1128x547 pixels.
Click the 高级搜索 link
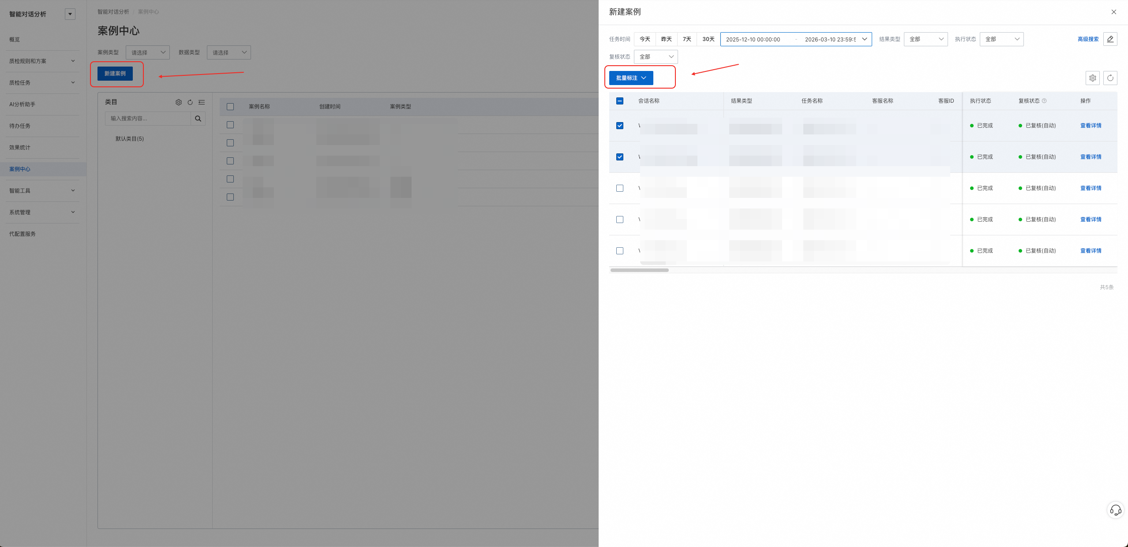coord(1088,39)
